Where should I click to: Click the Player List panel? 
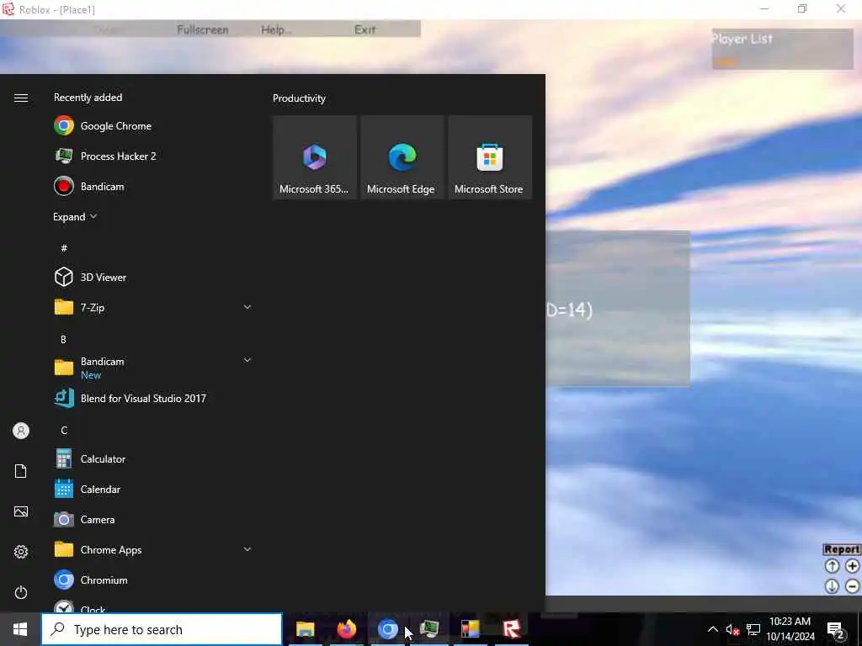point(782,49)
